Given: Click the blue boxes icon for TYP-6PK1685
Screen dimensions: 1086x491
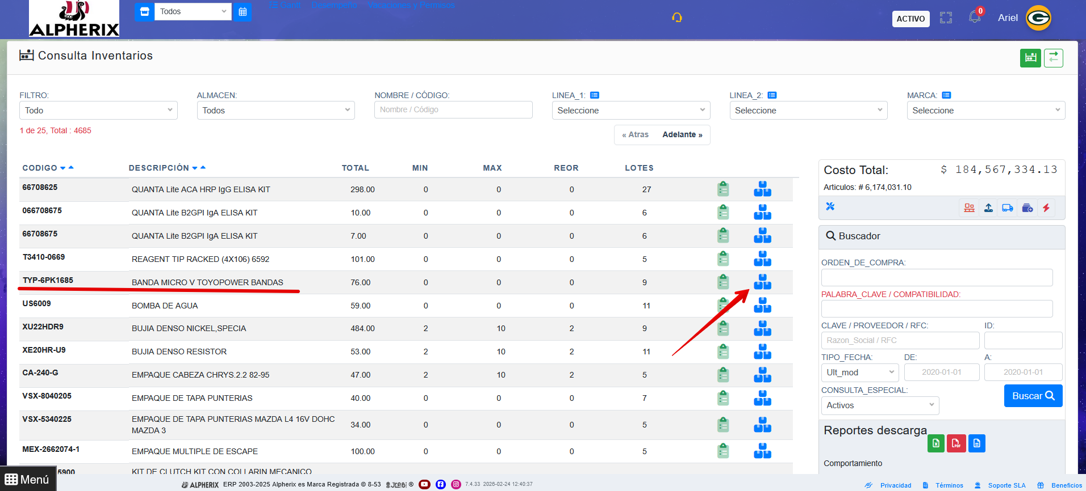Looking at the screenshot, I should (x=762, y=282).
